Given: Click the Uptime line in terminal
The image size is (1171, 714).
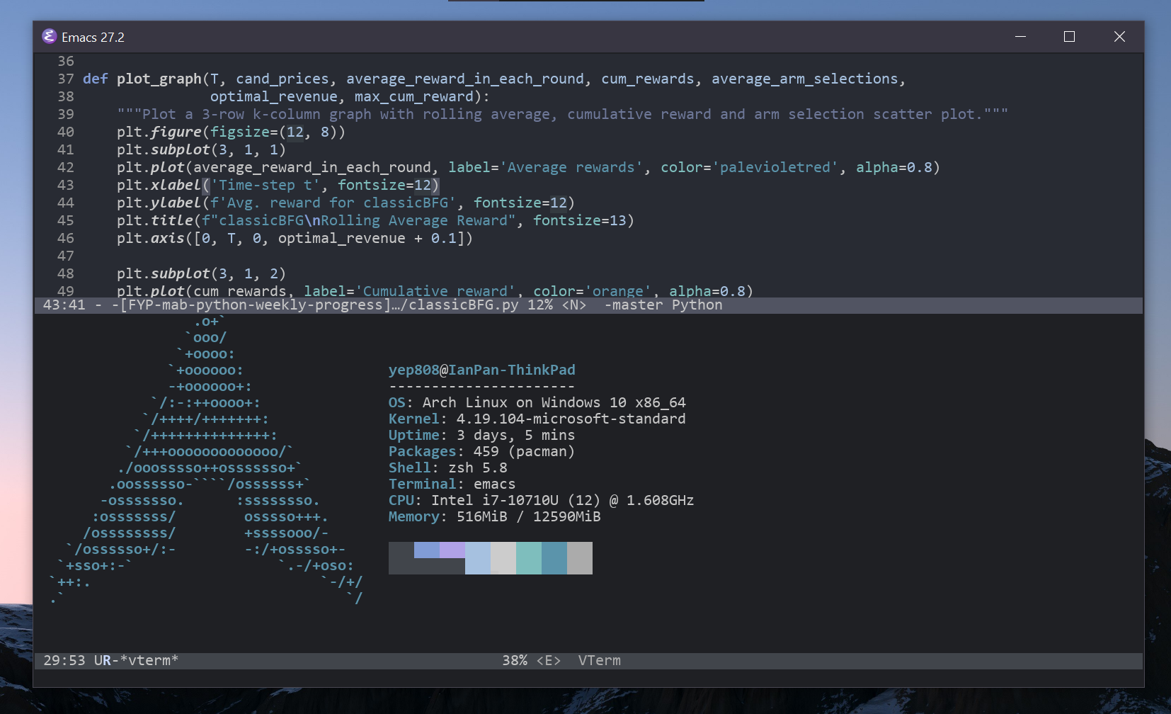Looking at the screenshot, I should coord(481,435).
